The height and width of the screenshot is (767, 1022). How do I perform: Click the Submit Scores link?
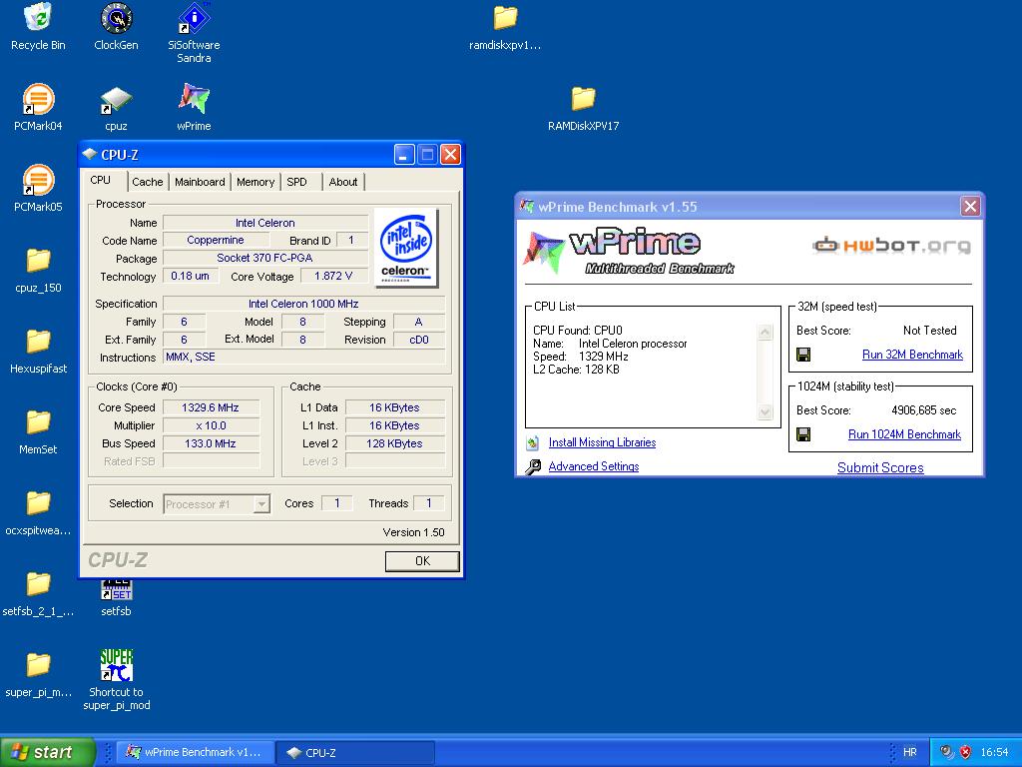(x=880, y=467)
